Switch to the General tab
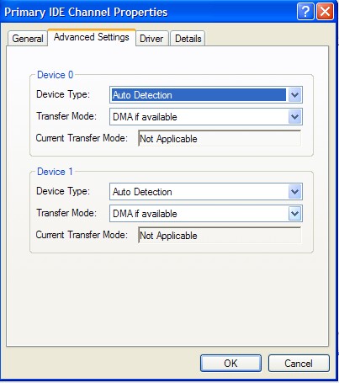Viewport: 339px width, 383px height. pos(28,39)
